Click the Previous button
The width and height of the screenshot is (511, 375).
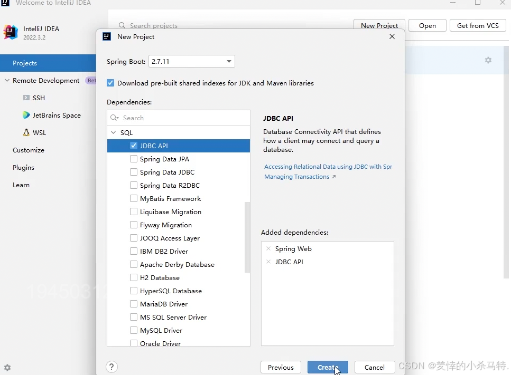pyautogui.click(x=281, y=367)
